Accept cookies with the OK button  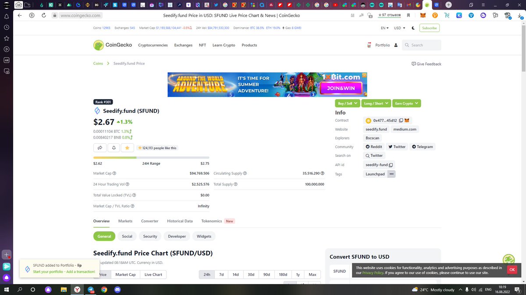coord(512,270)
